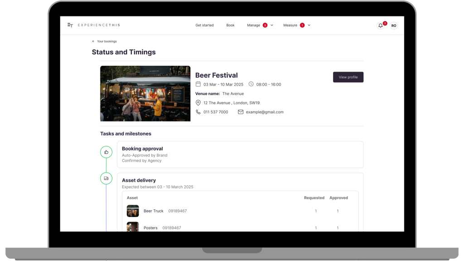Click the Status and Timings page title

pyautogui.click(x=124, y=52)
